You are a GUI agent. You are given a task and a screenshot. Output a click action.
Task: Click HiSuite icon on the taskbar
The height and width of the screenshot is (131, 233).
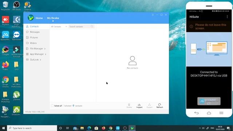click(132, 128)
